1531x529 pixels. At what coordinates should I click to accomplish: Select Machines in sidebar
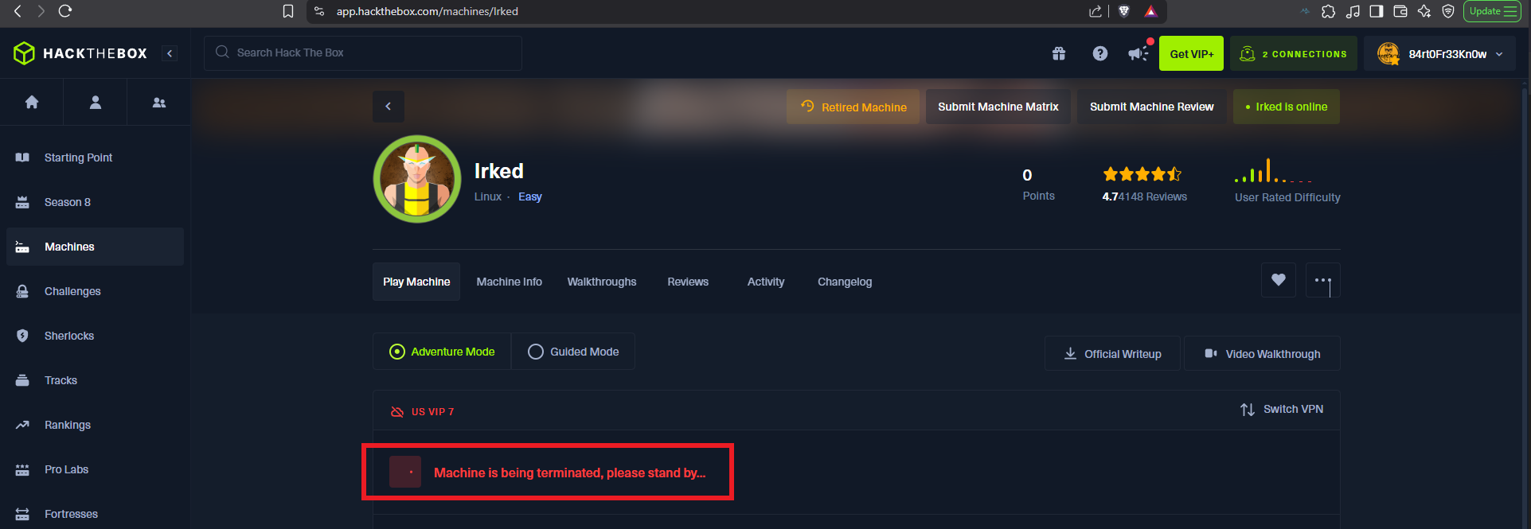coord(95,247)
